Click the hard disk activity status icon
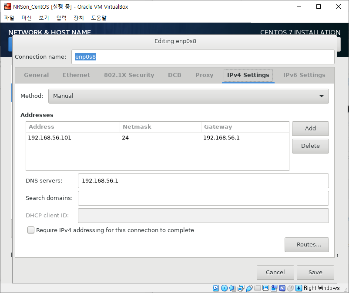This screenshot has width=349, height=293. point(215,288)
